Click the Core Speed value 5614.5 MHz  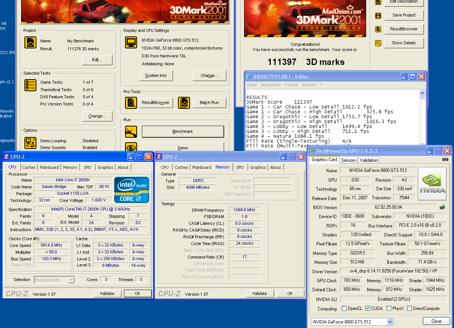coord(52,245)
